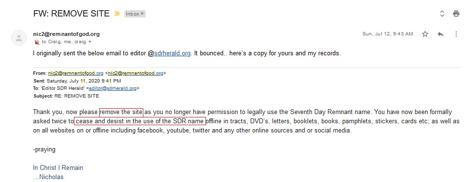Screen dimensions: 465x182
Task: Click the sender name nic2@remnantofgod.org header
Action: [x=67, y=34]
